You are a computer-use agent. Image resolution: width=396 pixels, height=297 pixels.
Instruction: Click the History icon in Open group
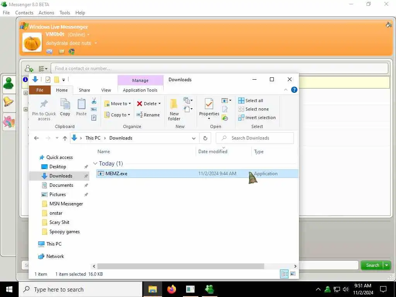click(x=225, y=118)
